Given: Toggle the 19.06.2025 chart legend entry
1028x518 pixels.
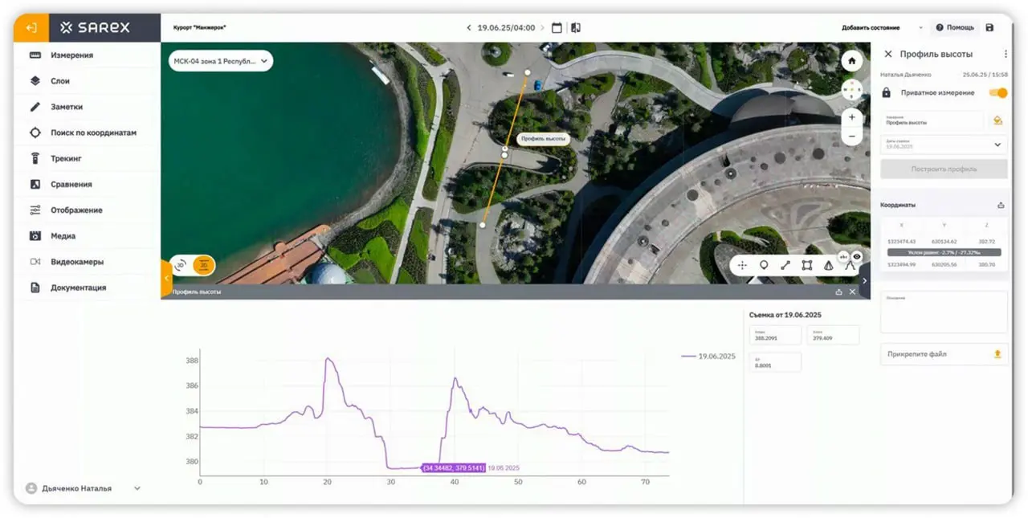Looking at the screenshot, I should click(708, 356).
